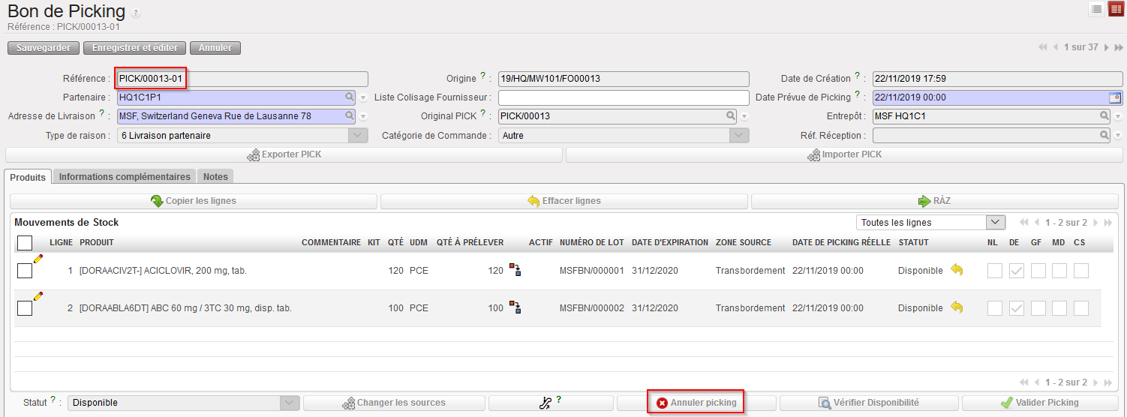Expand the Toutes les lignes filter dropdown
Image resolution: width=1127 pixels, height=417 pixels.
point(995,223)
